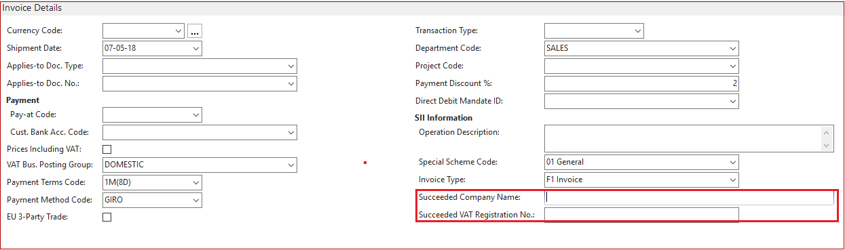Expand the Currency Code dropdown
The width and height of the screenshot is (845, 250).
179,31
